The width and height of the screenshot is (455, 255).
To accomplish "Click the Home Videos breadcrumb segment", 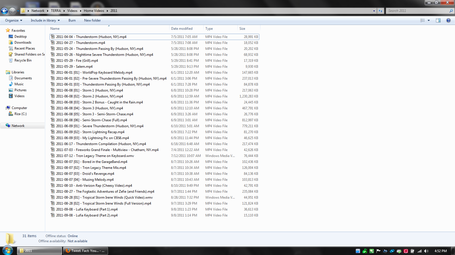I will coord(94,11).
